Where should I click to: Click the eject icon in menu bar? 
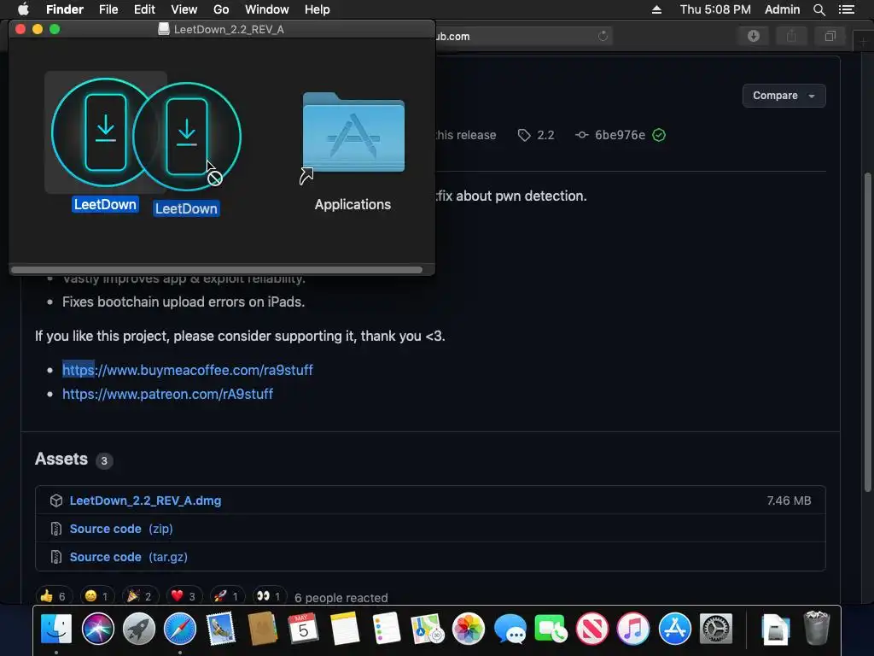point(656,9)
